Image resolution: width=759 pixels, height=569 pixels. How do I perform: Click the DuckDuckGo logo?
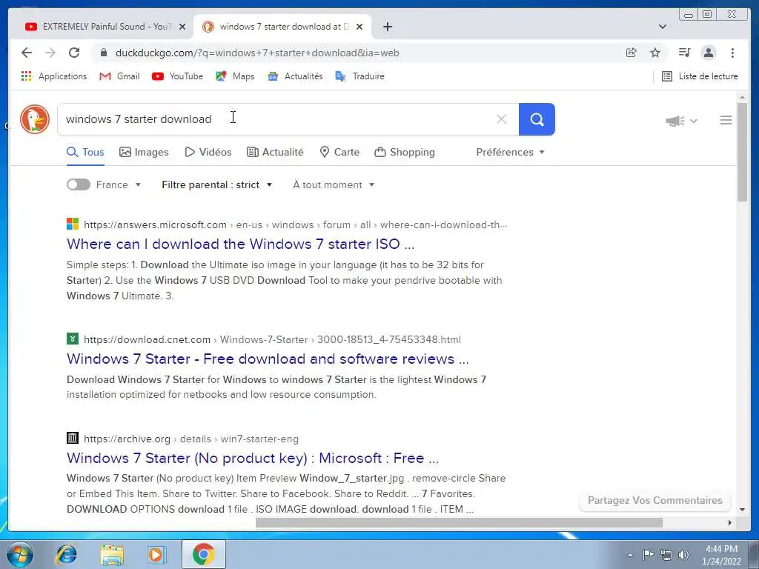point(35,119)
